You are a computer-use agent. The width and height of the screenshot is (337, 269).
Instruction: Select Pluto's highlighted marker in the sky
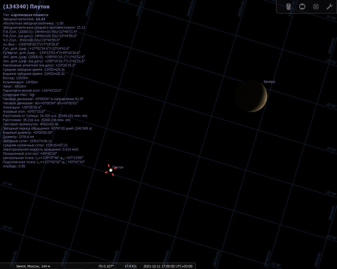coord(111,170)
